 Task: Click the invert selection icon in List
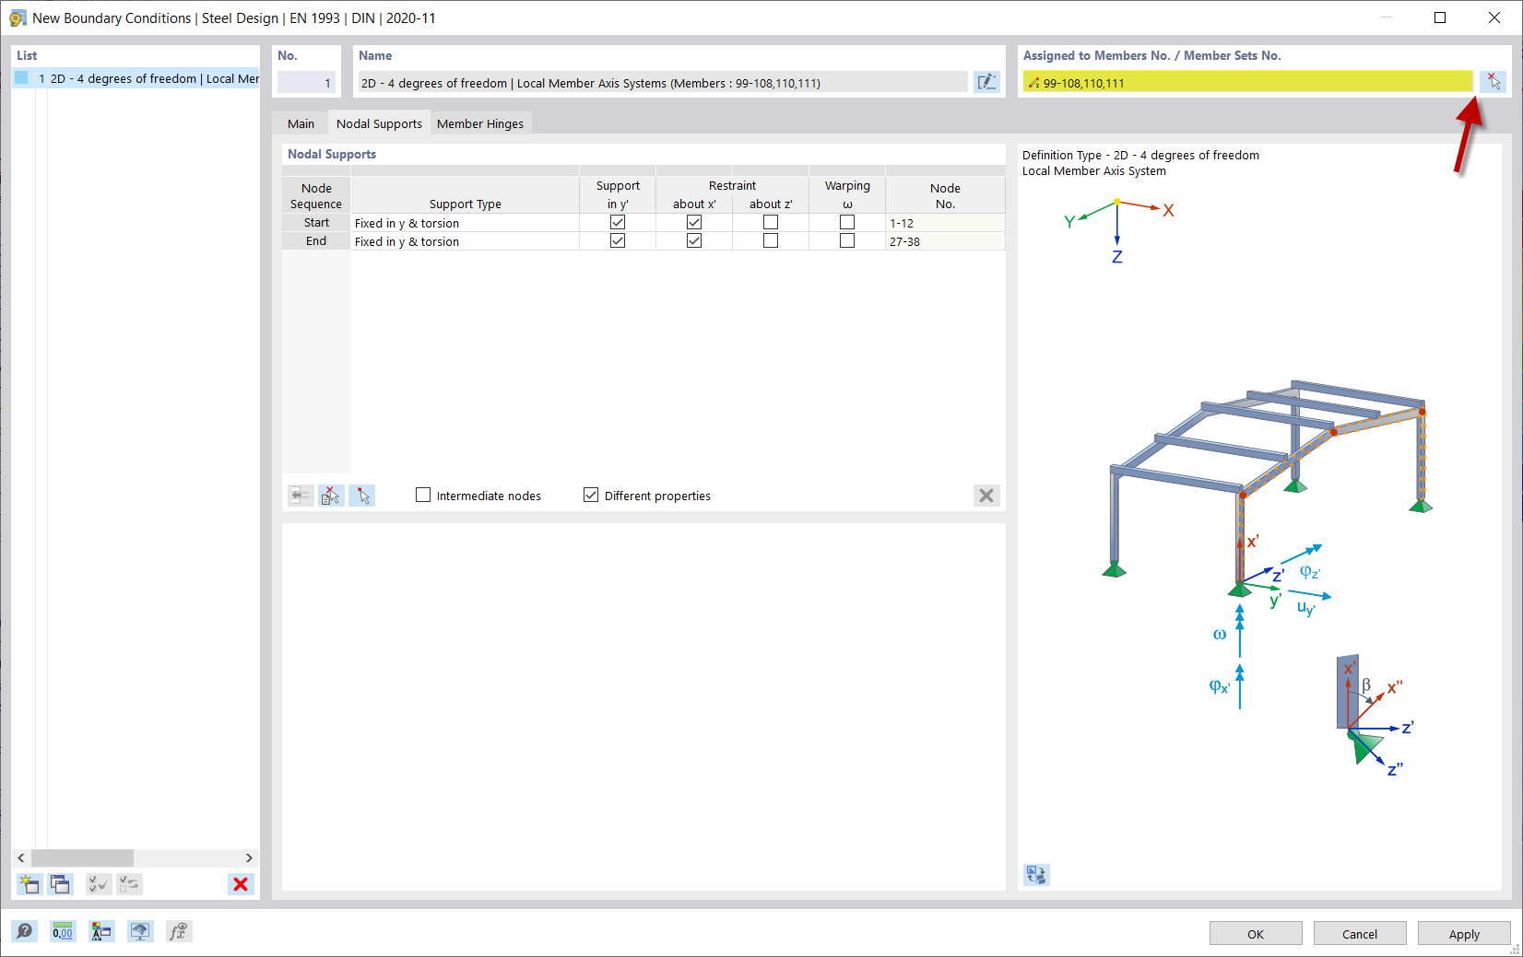129,884
